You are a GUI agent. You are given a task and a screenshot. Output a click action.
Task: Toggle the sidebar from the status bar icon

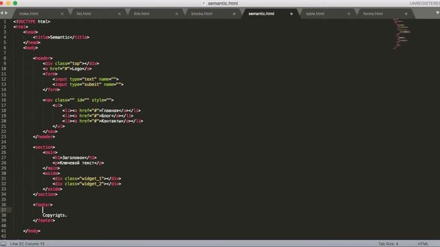point(3,244)
